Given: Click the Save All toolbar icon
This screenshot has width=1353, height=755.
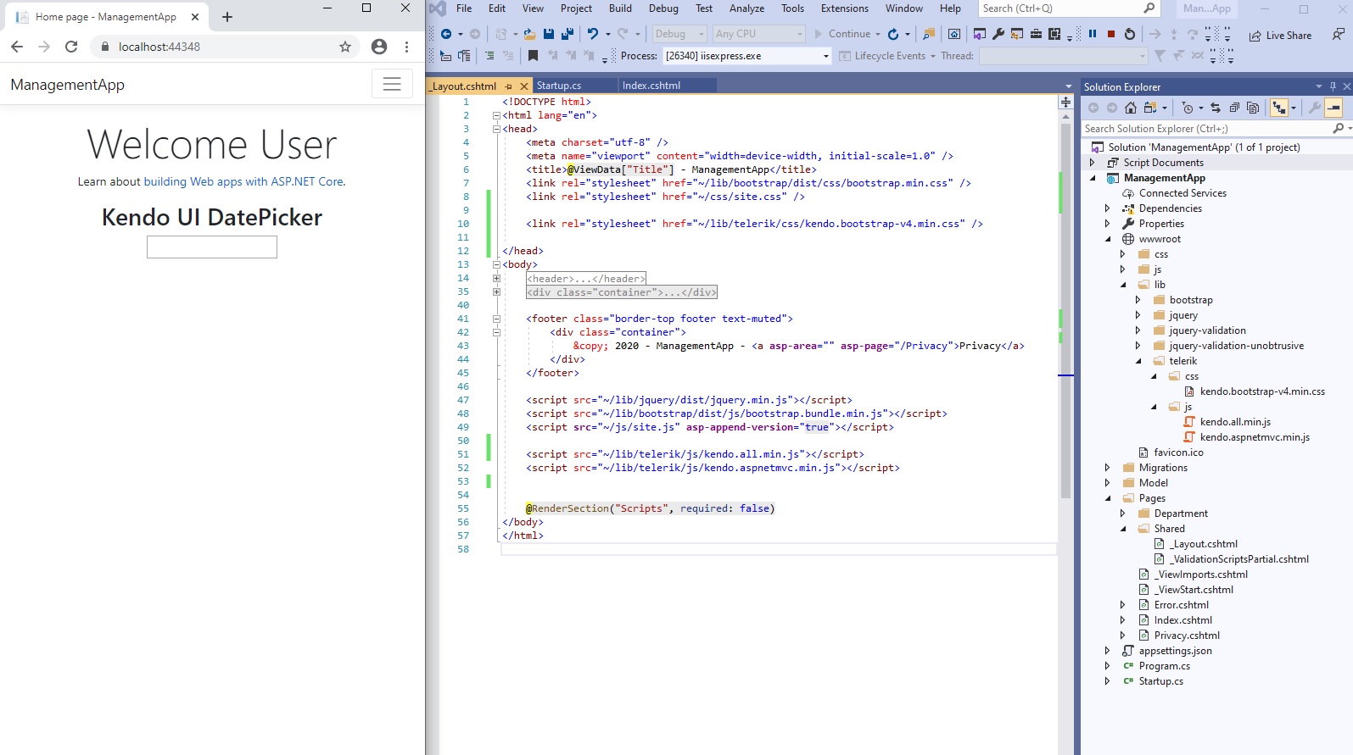Looking at the screenshot, I should click(x=567, y=34).
